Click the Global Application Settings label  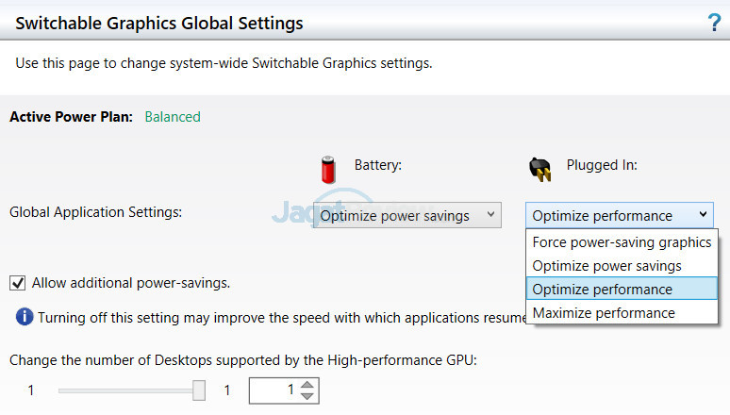coord(95,212)
